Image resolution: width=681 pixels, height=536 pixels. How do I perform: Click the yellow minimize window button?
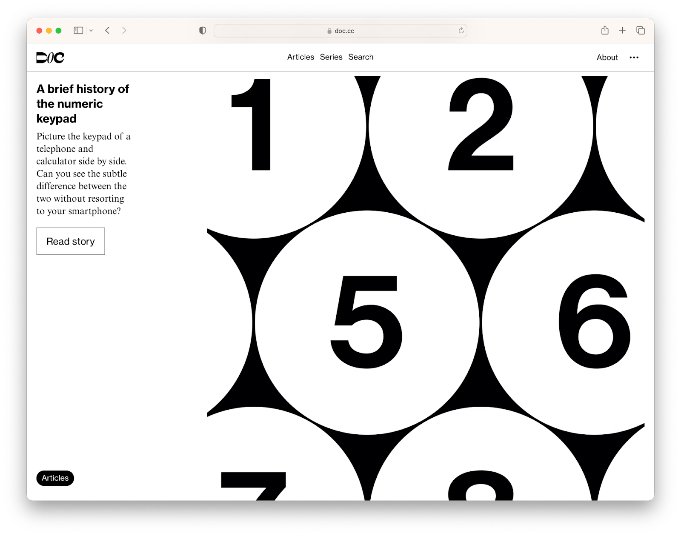click(x=49, y=31)
